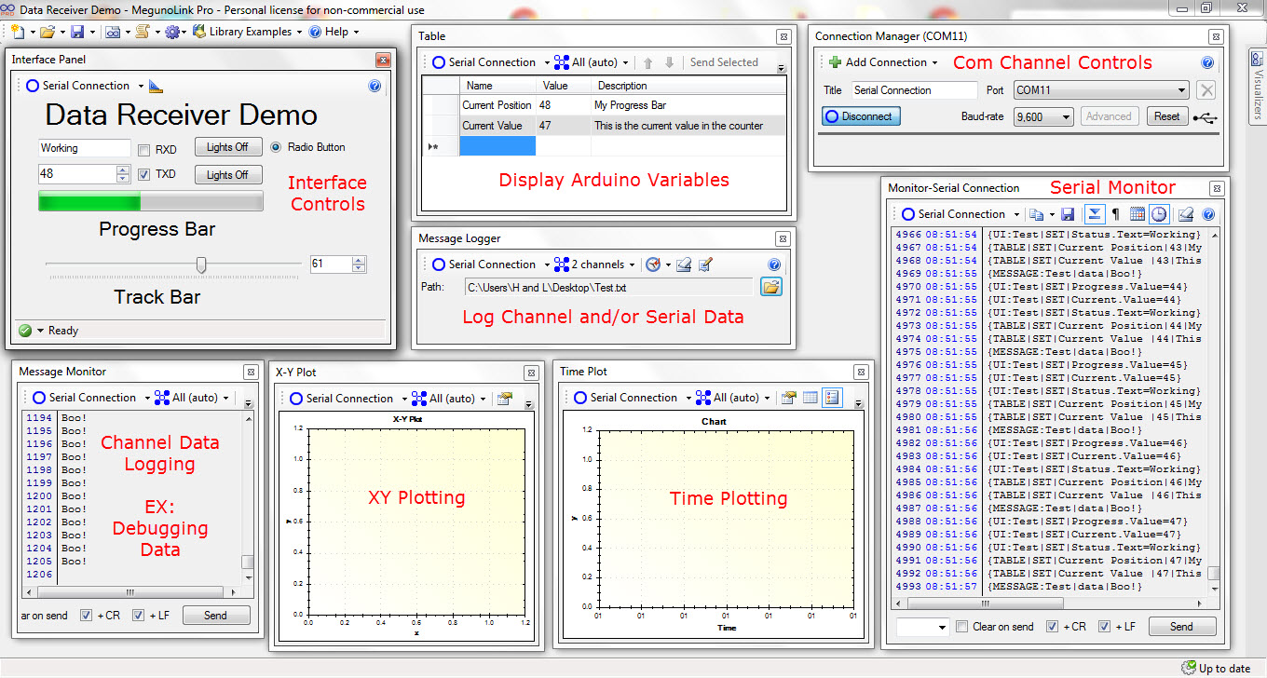1267x678 pixels.
Task: Select the Radio Button option
Action: (x=276, y=147)
